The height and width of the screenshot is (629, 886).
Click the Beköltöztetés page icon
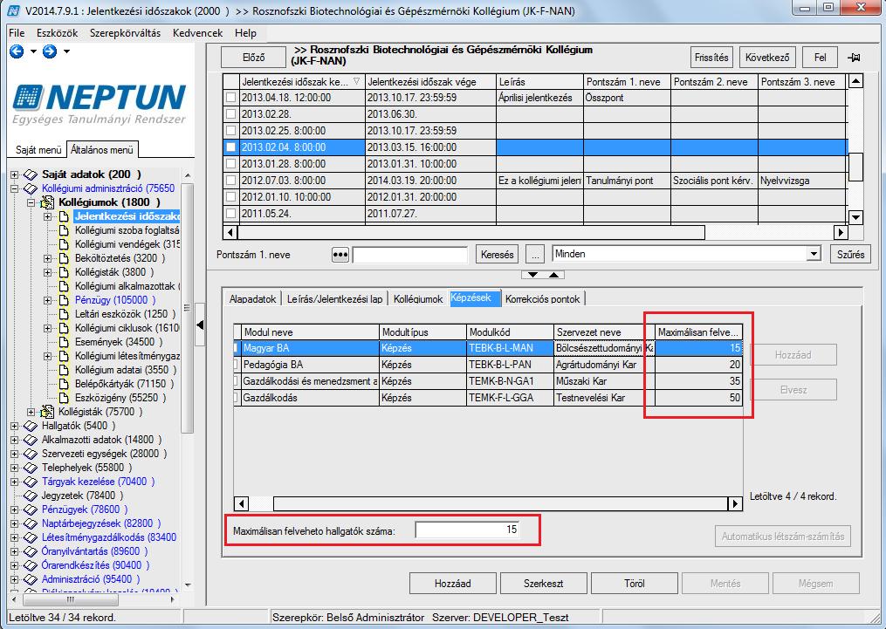point(64,258)
